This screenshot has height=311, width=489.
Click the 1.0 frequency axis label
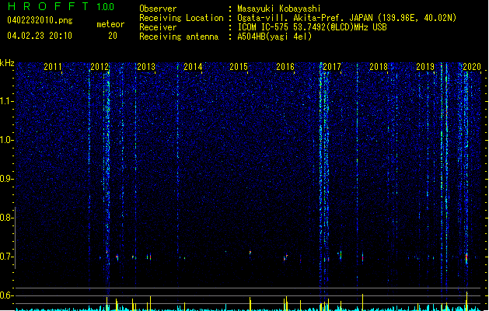pyautogui.click(x=6, y=140)
